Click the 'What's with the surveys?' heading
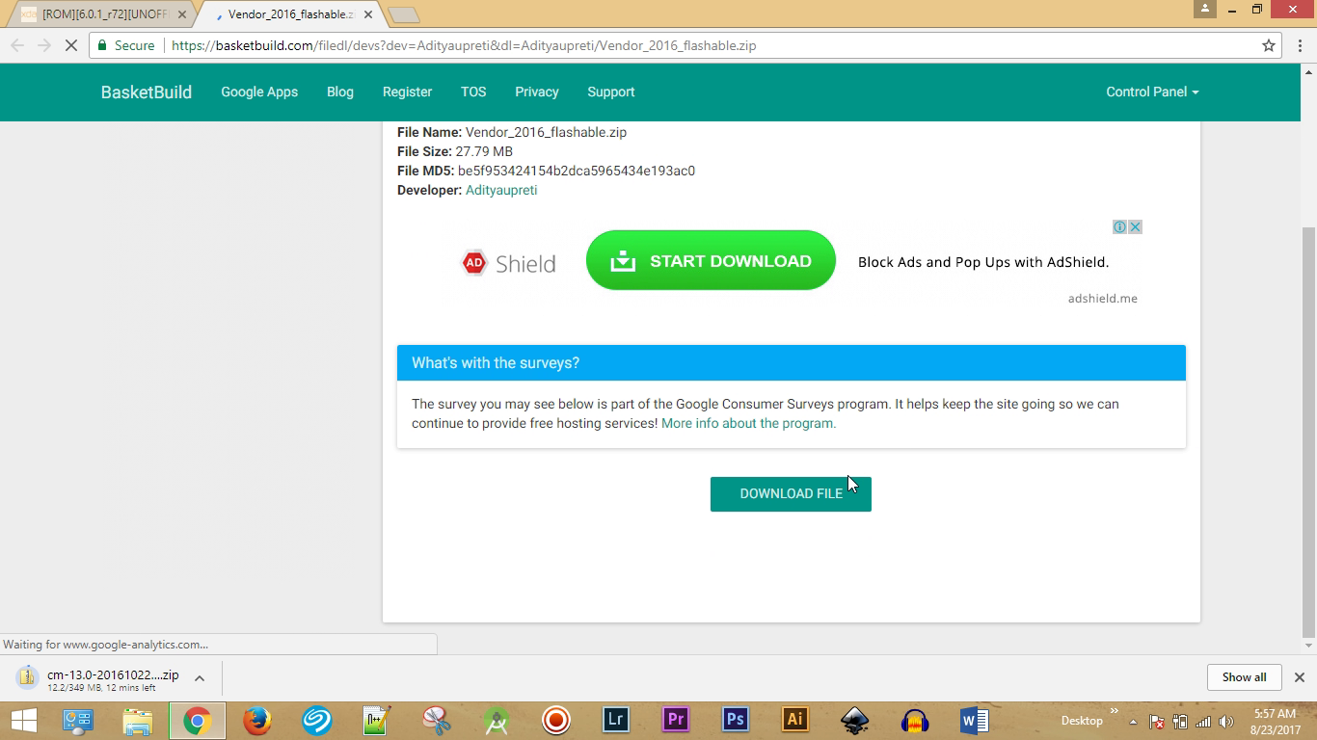Viewport: 1317px width, 740px height. click(496, 363)
